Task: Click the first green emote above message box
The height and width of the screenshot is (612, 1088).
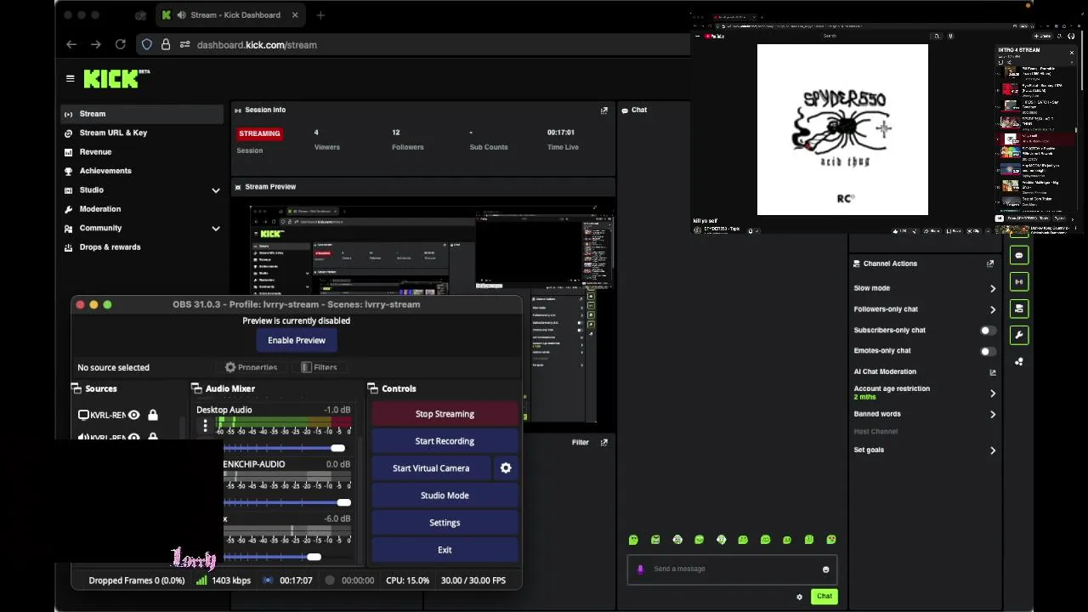Action: click(x=633, y=540)
